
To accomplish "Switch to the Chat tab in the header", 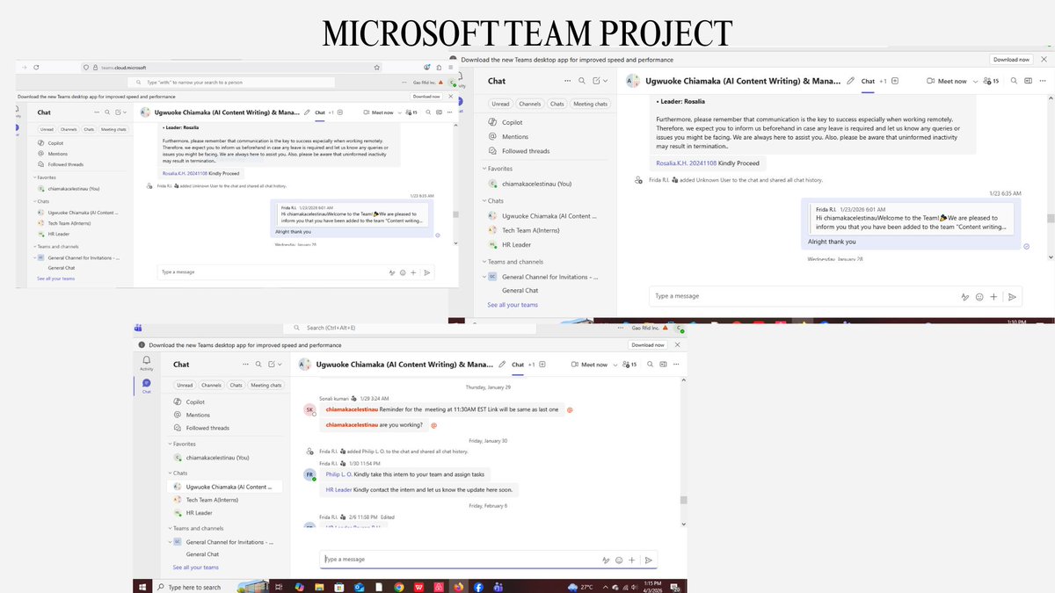I will [517, 364].
